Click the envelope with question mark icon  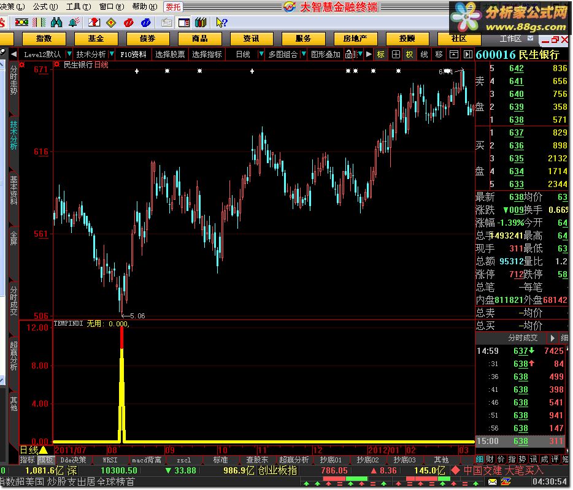[94, 23]
